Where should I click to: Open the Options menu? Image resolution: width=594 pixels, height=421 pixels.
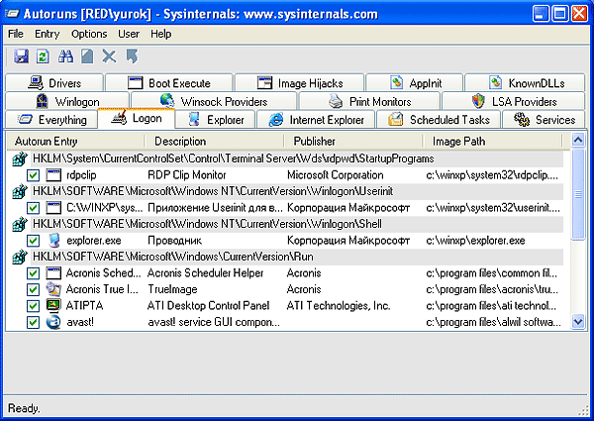(x=89, y=34)
